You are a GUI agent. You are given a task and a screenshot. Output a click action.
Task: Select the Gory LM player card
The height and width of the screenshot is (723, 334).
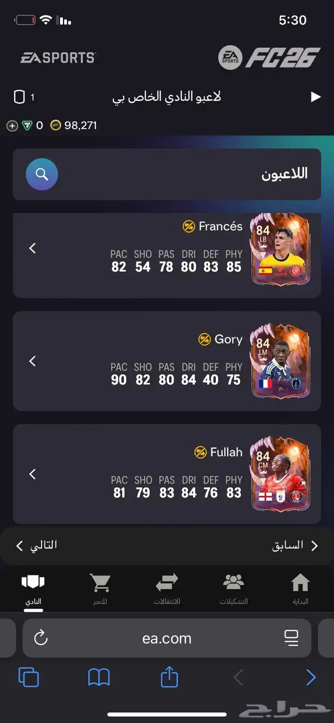pos(280,360)
